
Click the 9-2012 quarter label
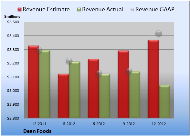129,124
